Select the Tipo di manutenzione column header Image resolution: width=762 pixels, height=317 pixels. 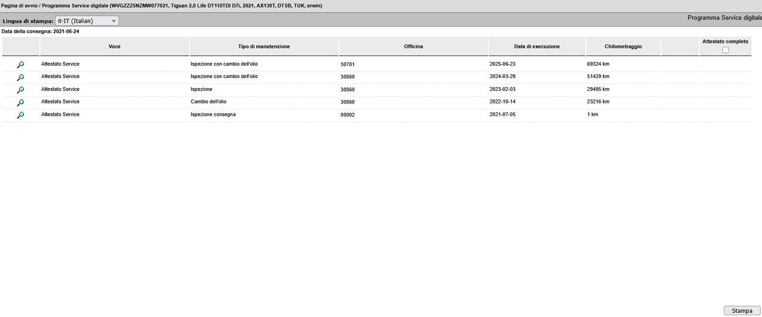pyautogui.click(x=264, y=46)
